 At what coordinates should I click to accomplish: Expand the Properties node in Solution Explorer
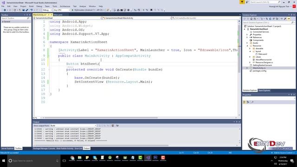tap(247, 35)
